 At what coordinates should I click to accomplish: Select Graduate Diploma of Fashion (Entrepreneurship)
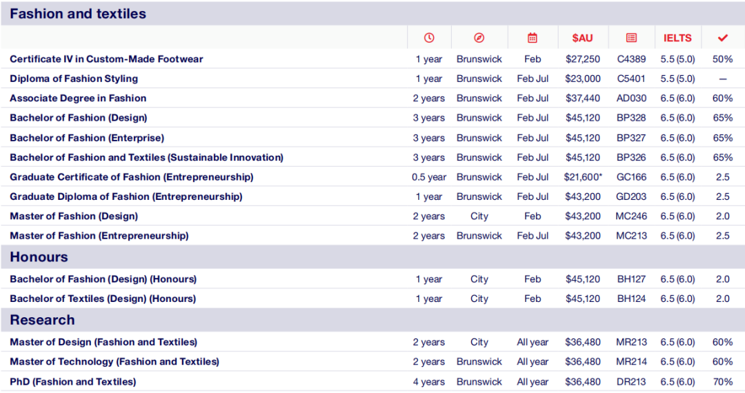[x=126, y=196]
